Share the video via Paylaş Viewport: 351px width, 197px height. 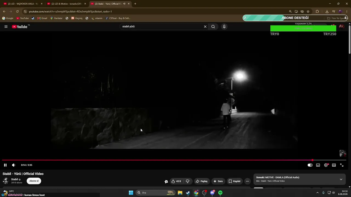pos(202,181)
